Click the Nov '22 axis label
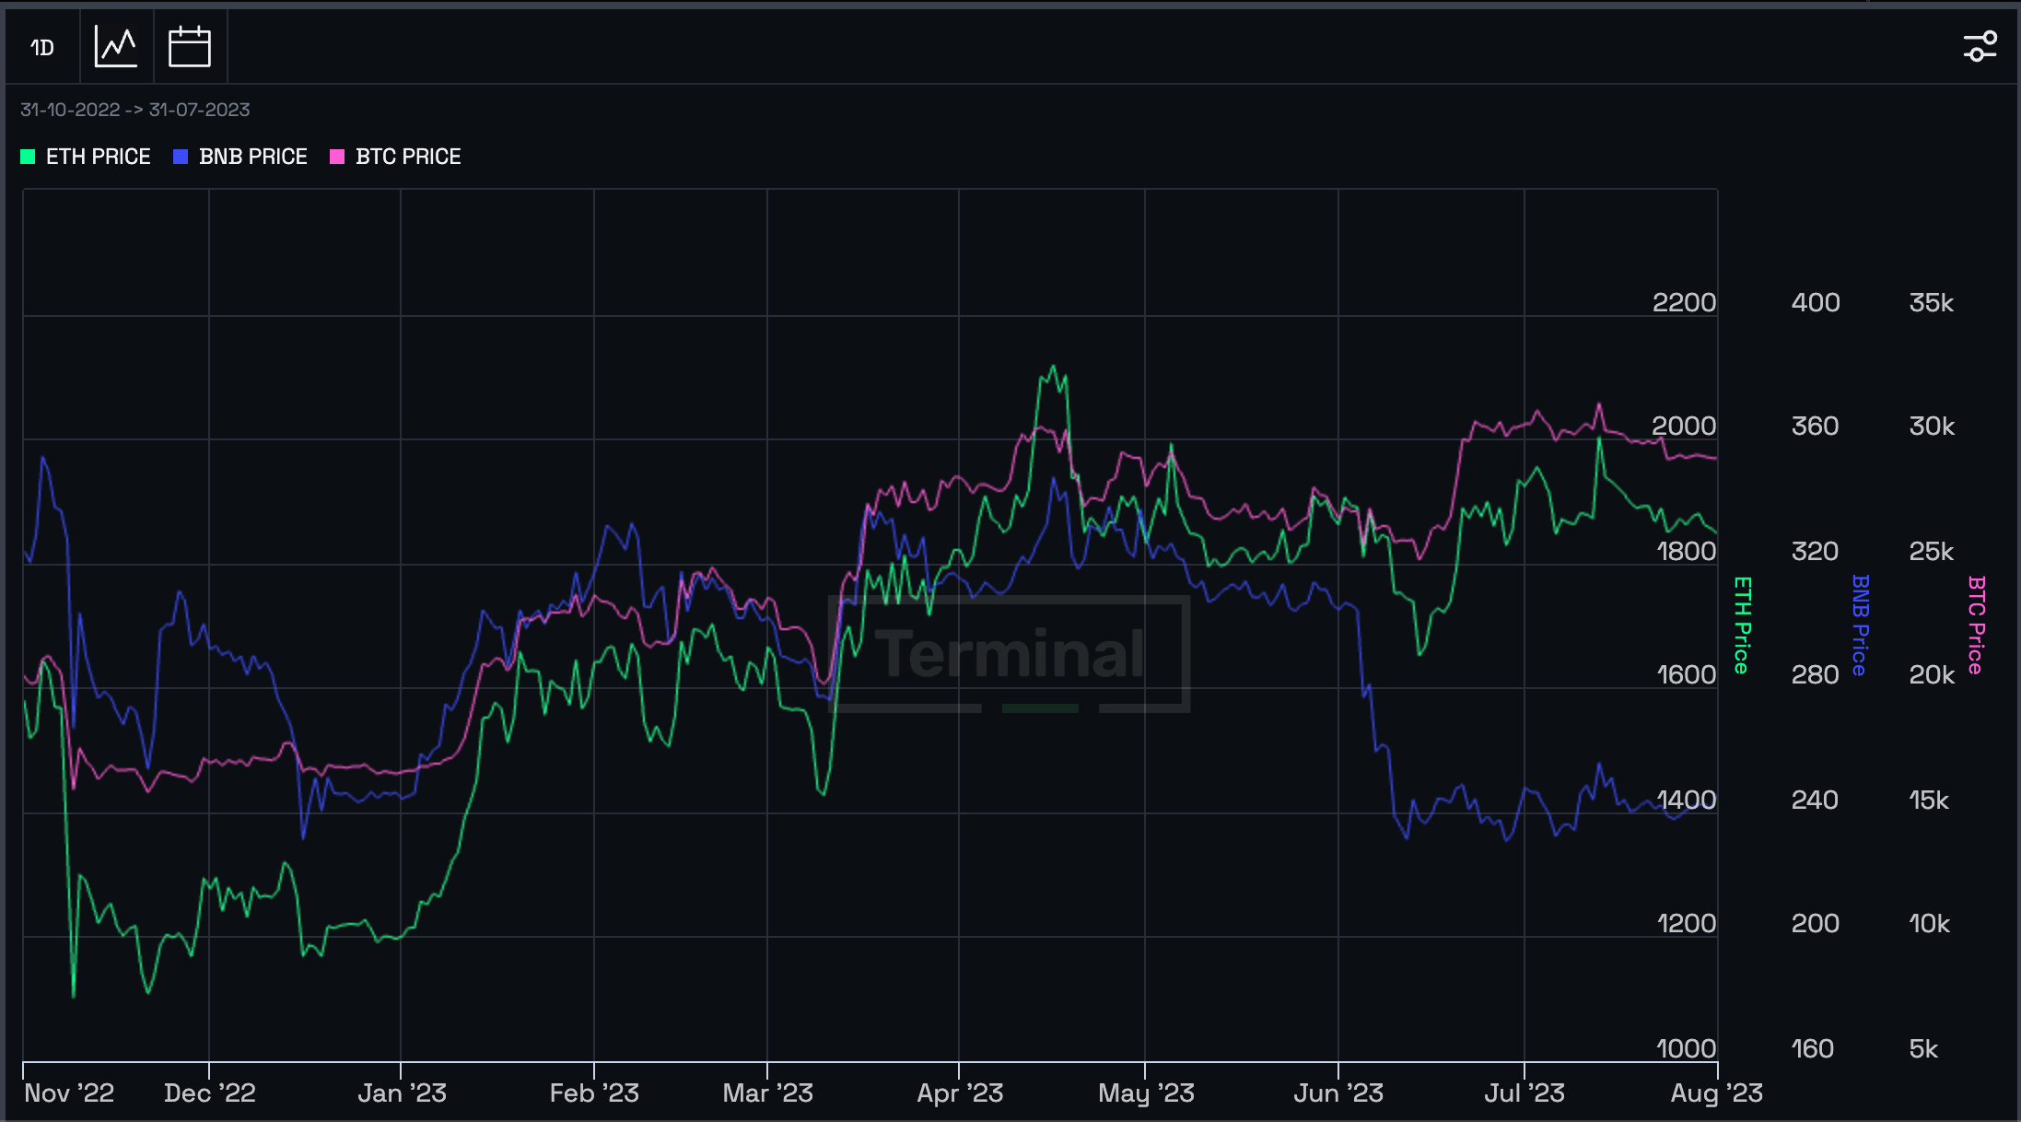Viewport: 2021px width, 1122px height. point(69,1093)
